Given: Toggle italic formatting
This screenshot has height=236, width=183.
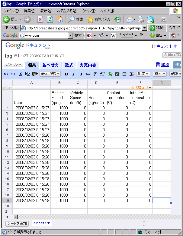Looking at the screenshot, I should (73, 74).
